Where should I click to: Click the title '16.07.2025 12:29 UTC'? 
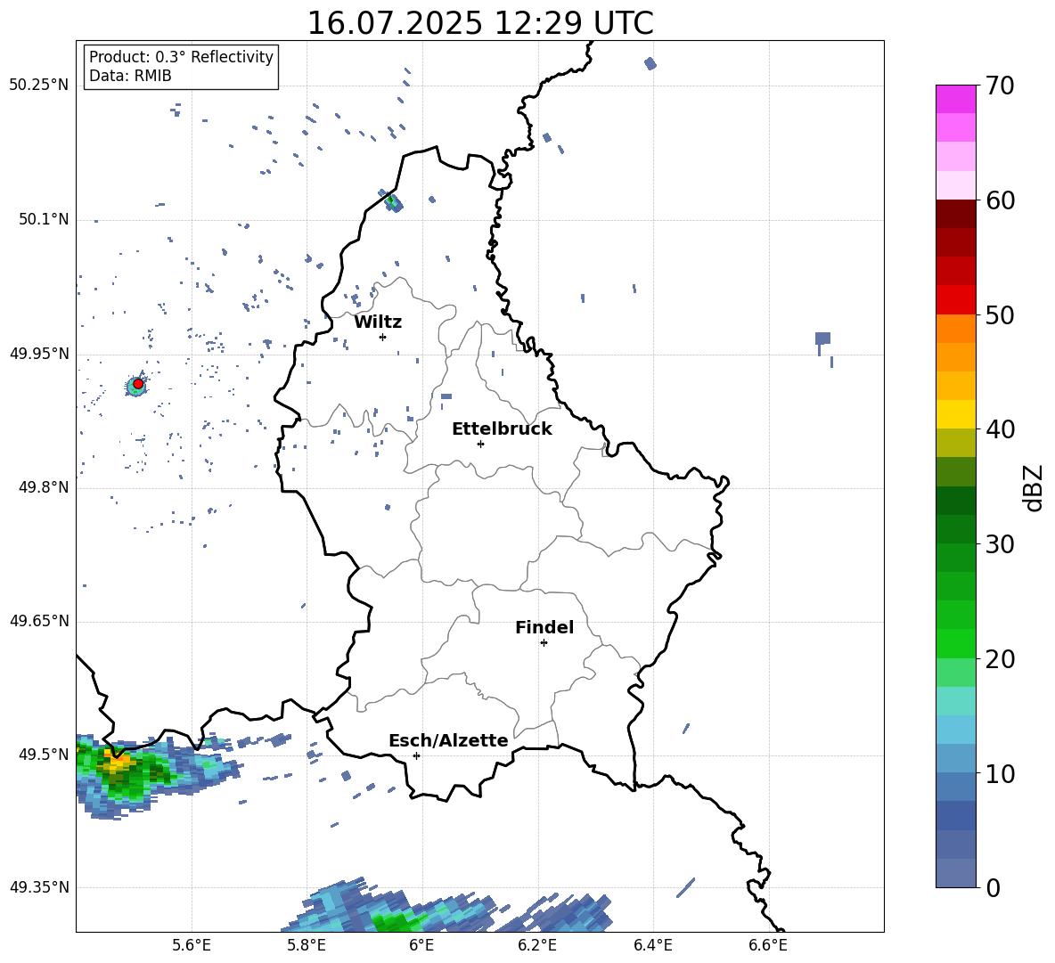click(480, 23)
